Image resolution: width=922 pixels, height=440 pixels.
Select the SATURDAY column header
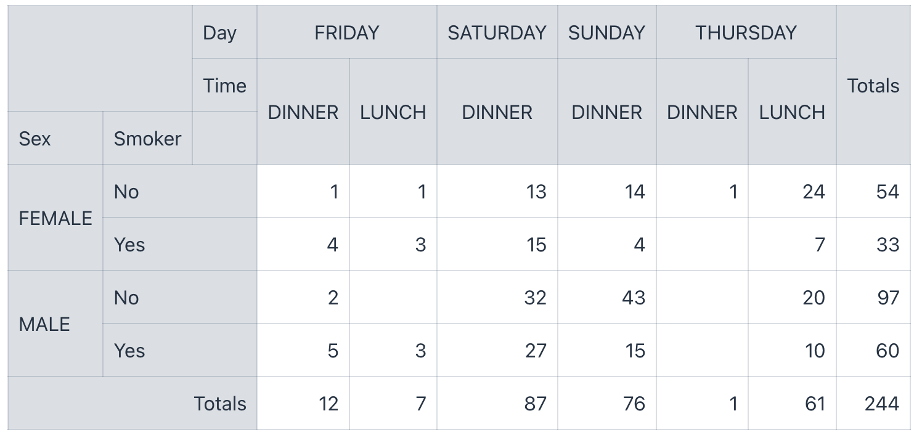[x=497, y=33]
